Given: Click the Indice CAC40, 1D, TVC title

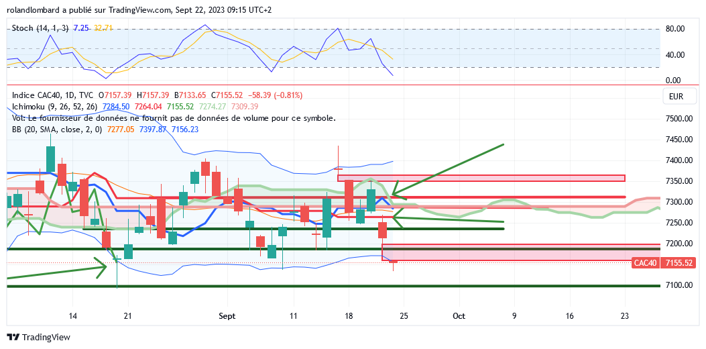Looking at the screenshot, I should tap(53, 95).
